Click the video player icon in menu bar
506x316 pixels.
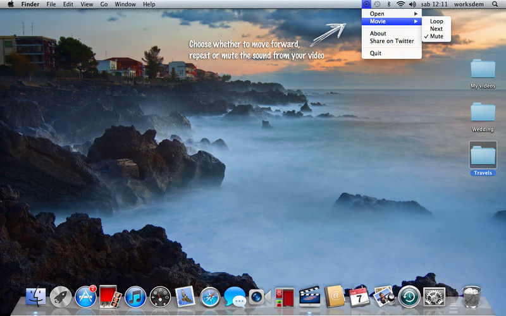[366, 4]
